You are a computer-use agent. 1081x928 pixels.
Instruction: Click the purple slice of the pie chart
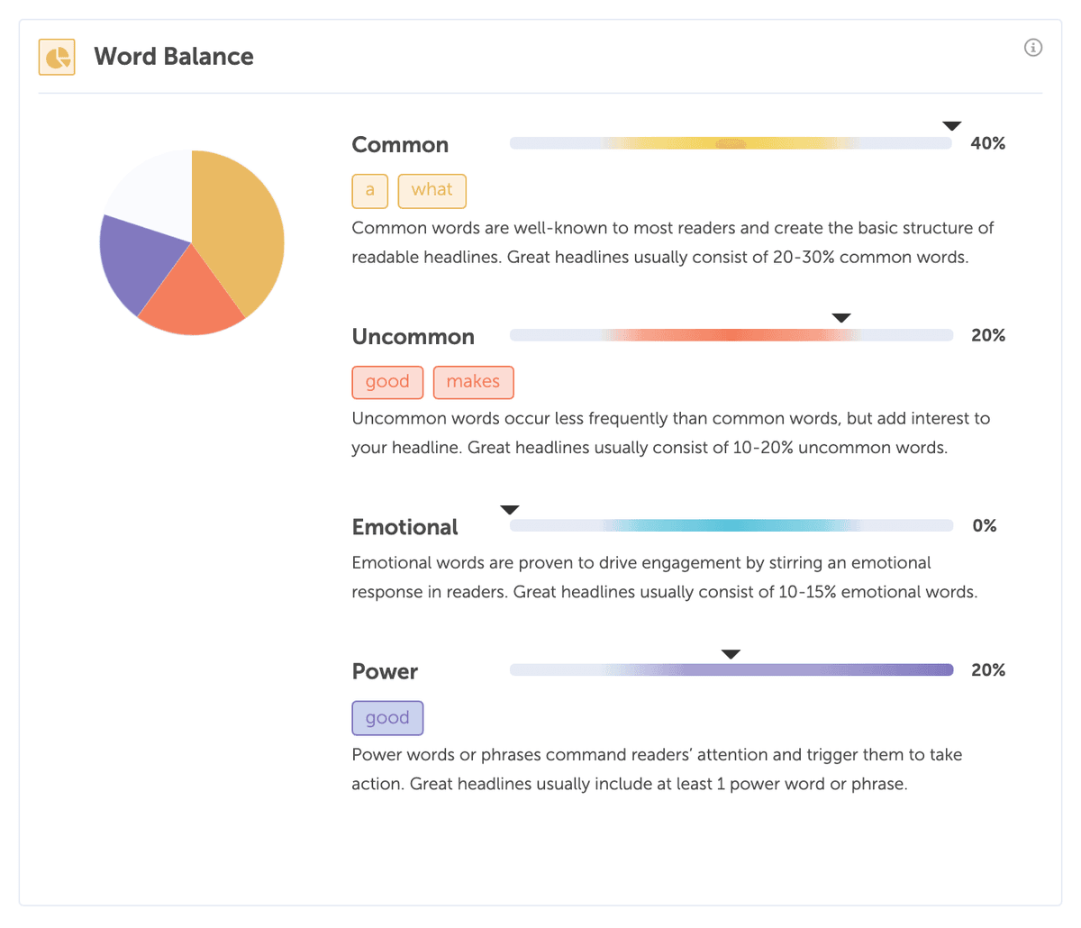point(135,261)
